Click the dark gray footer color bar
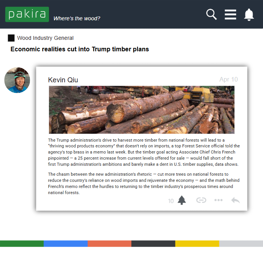The image size is (263, 263). [x=153, y=243]
